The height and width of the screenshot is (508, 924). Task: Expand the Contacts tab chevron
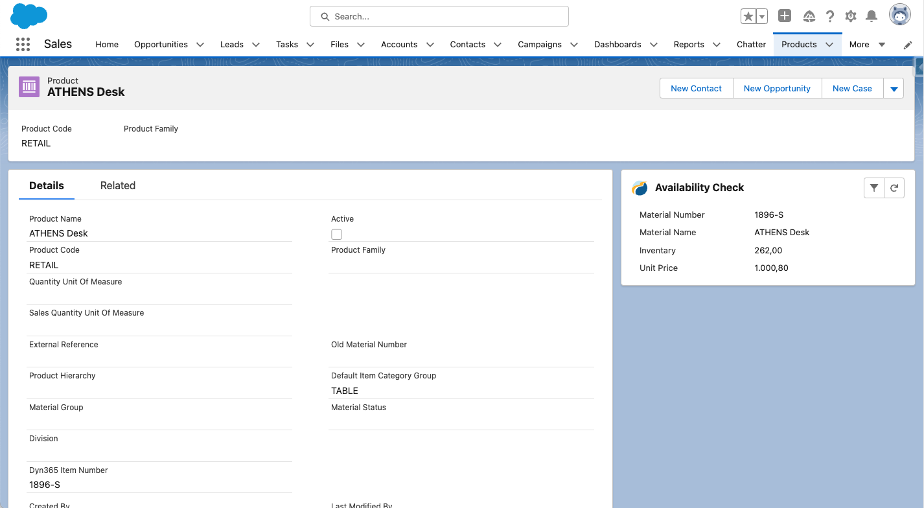[x=498, y=45]
